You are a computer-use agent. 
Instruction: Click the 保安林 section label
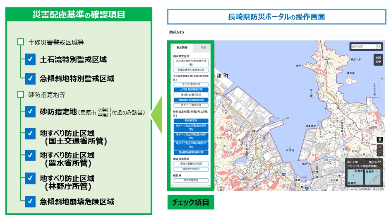click(x=178, y=175)
